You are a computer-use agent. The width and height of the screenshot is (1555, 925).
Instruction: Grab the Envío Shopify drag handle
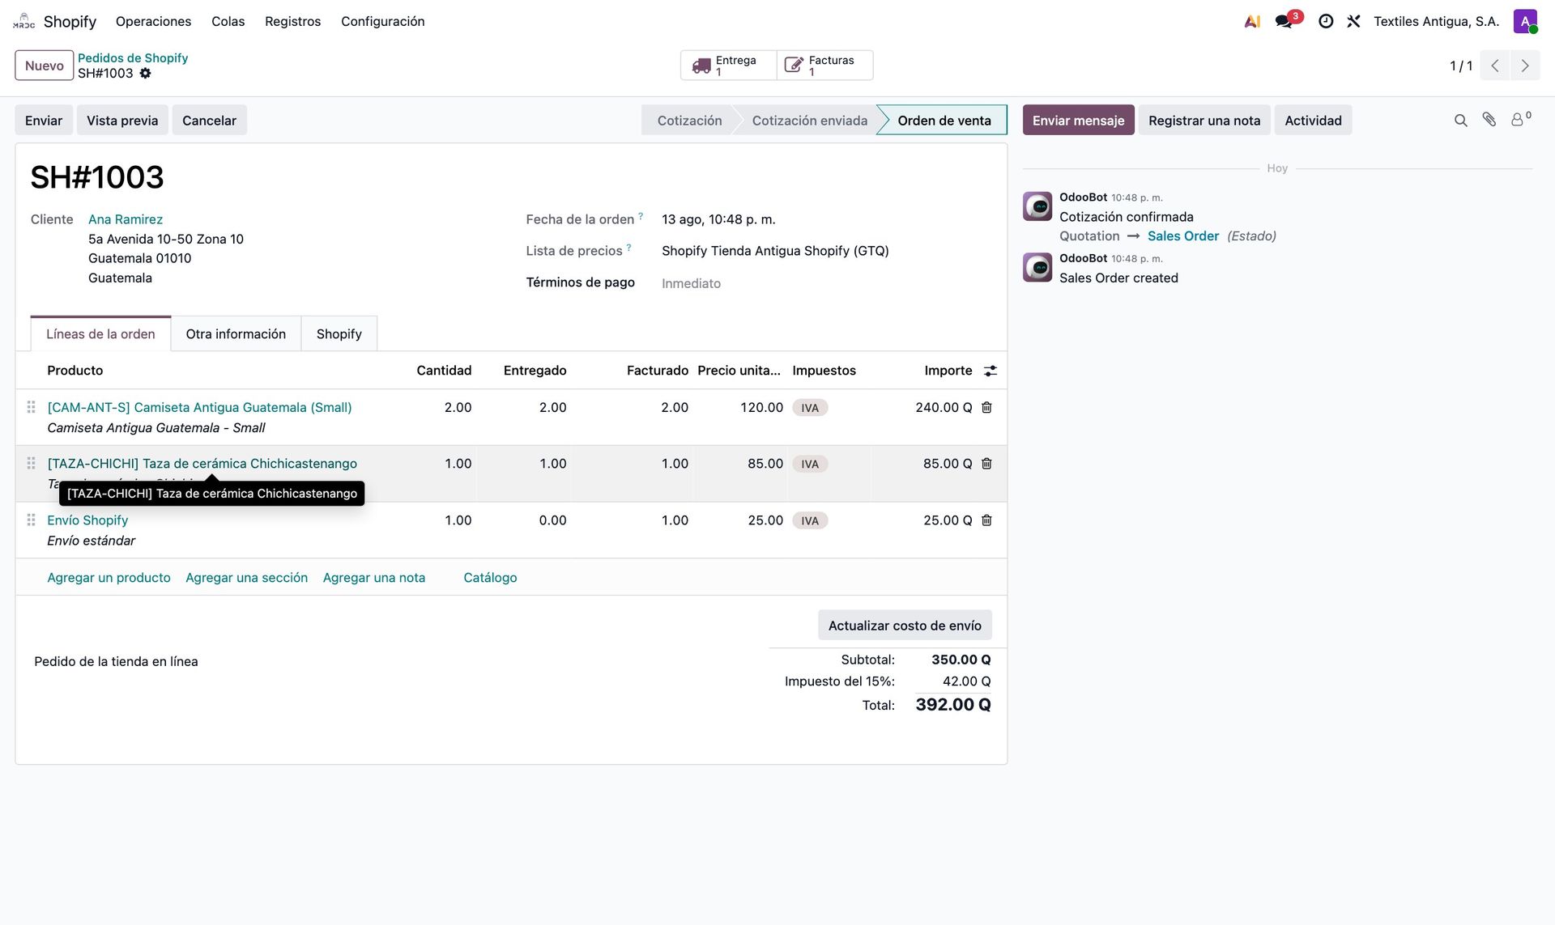coord(31,520)
